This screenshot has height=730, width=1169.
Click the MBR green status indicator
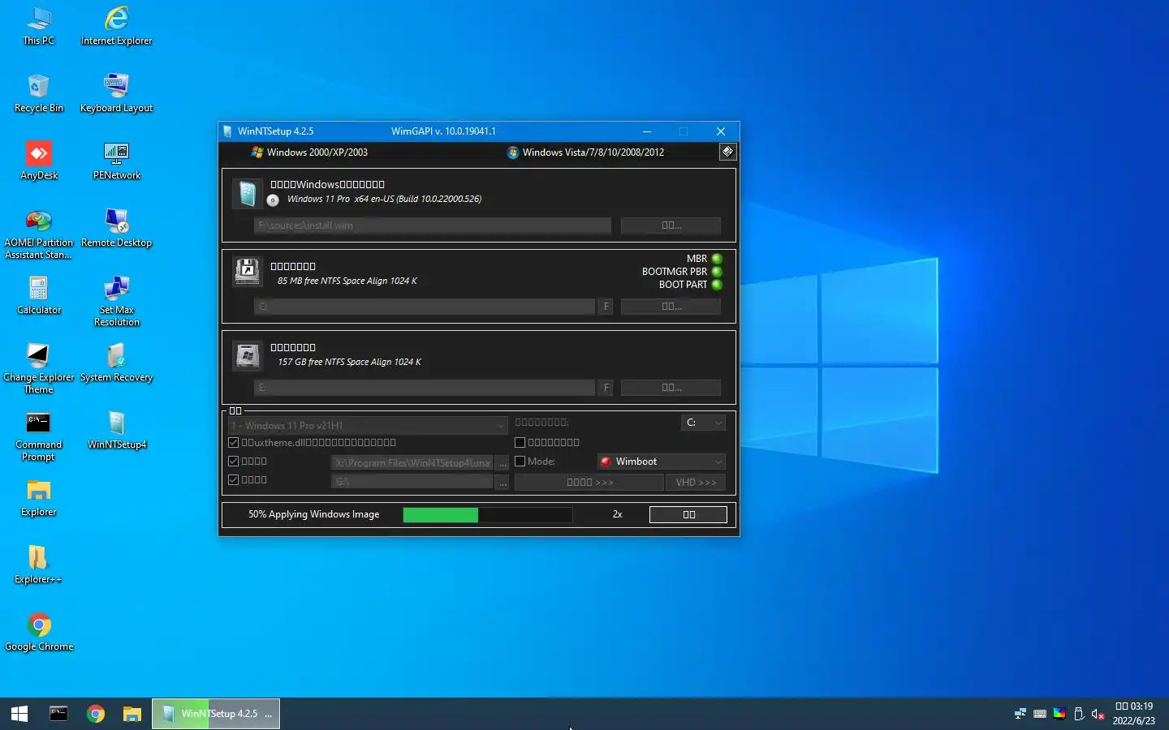[717, 259]
